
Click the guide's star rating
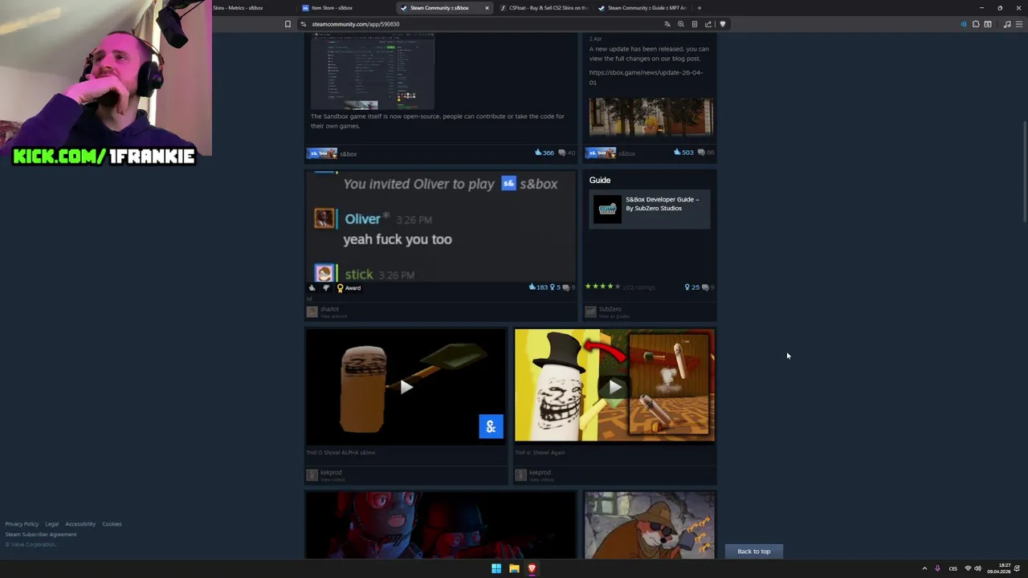click(x=602, y=287)
